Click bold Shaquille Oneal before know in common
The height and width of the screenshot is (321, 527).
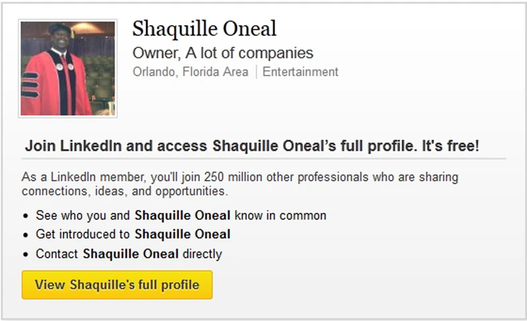pyautogui.click(x=182, y=216)
